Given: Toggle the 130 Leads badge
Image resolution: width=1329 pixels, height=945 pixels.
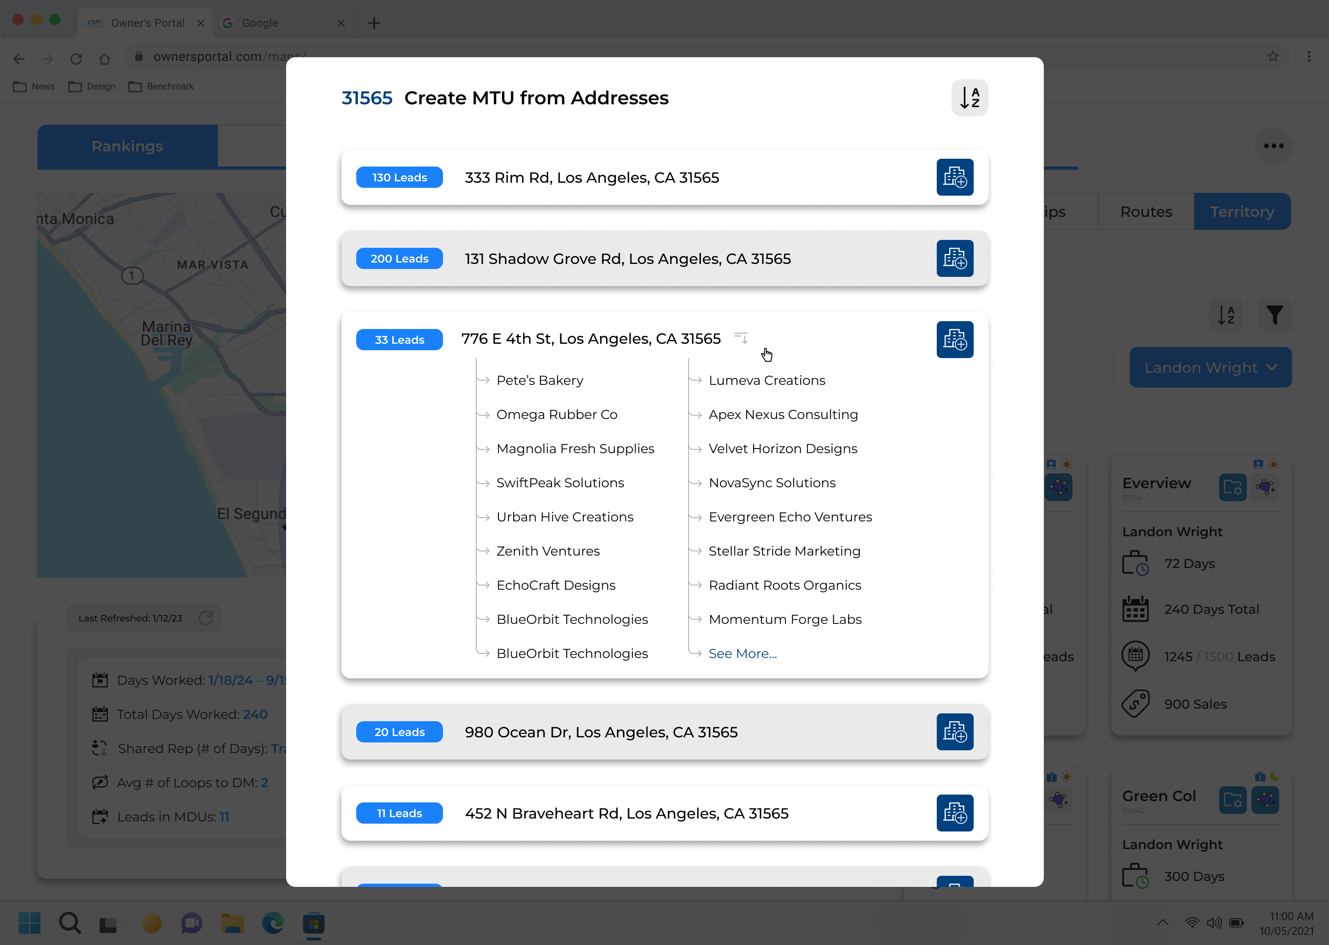Looking at the screenshot, I should tap(399, 178).
